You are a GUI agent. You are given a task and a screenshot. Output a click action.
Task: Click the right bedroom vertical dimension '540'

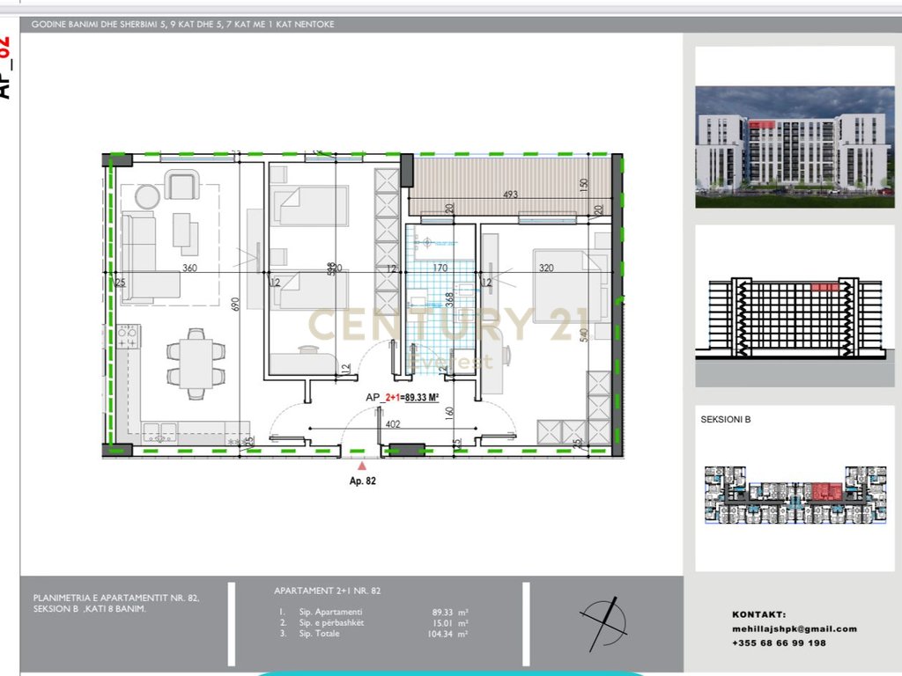[x=584, y=334]
